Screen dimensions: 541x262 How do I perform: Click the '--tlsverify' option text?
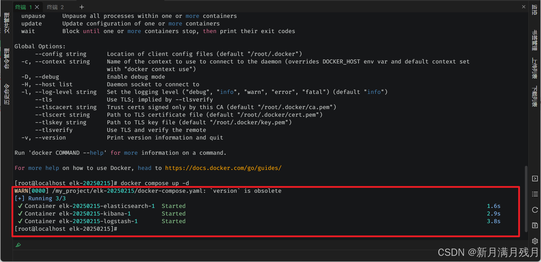[54, 130]
